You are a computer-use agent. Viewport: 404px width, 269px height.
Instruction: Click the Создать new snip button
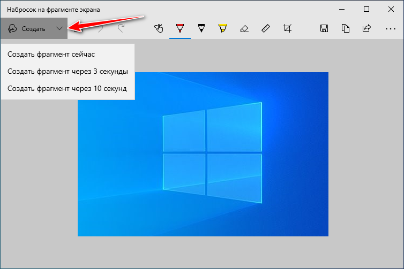tap(26, 28)
